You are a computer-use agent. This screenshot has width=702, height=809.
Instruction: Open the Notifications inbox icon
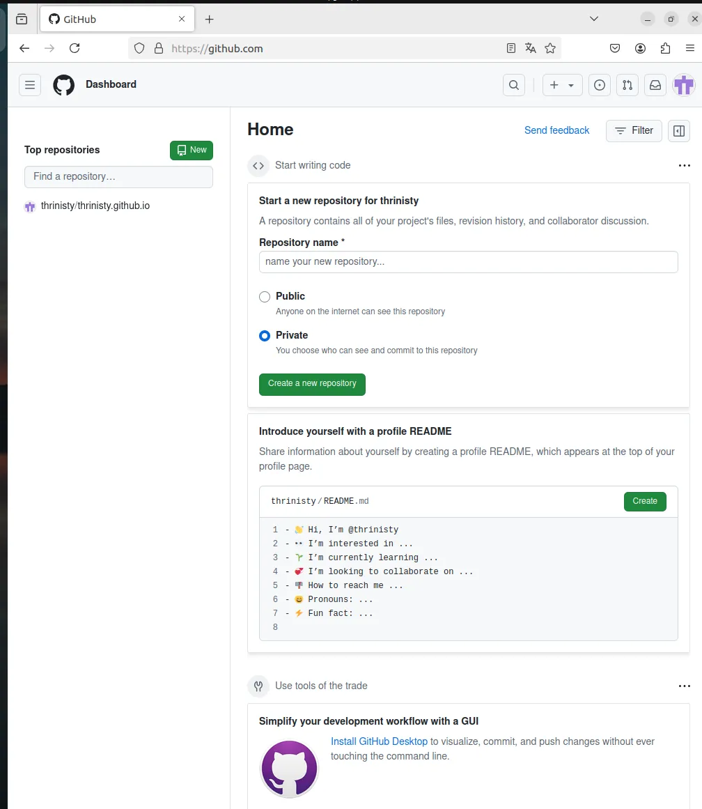pyautogui.click(x=655, y=85)
